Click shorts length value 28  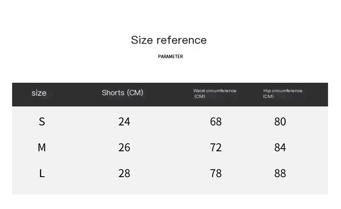(124, 173)
